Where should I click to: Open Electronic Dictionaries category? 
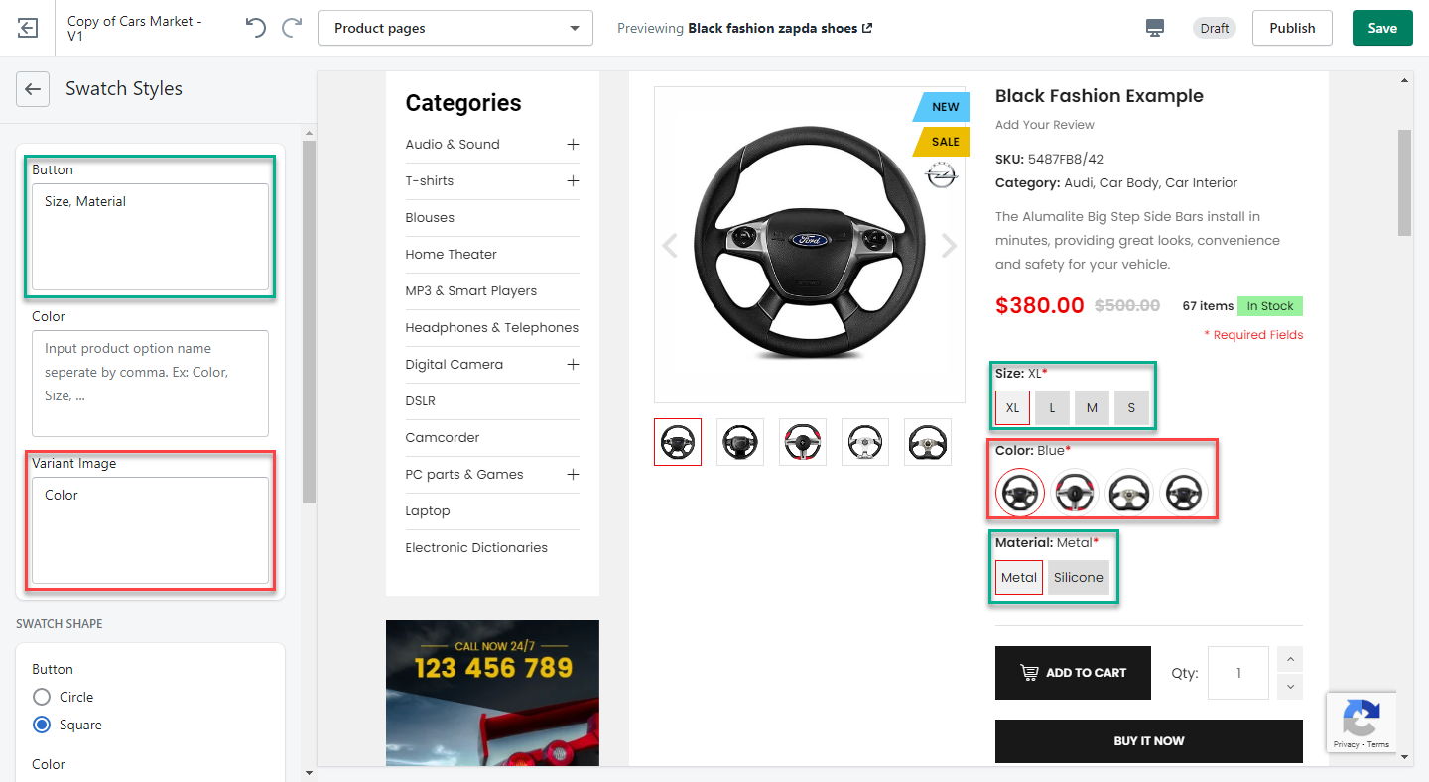476,548
